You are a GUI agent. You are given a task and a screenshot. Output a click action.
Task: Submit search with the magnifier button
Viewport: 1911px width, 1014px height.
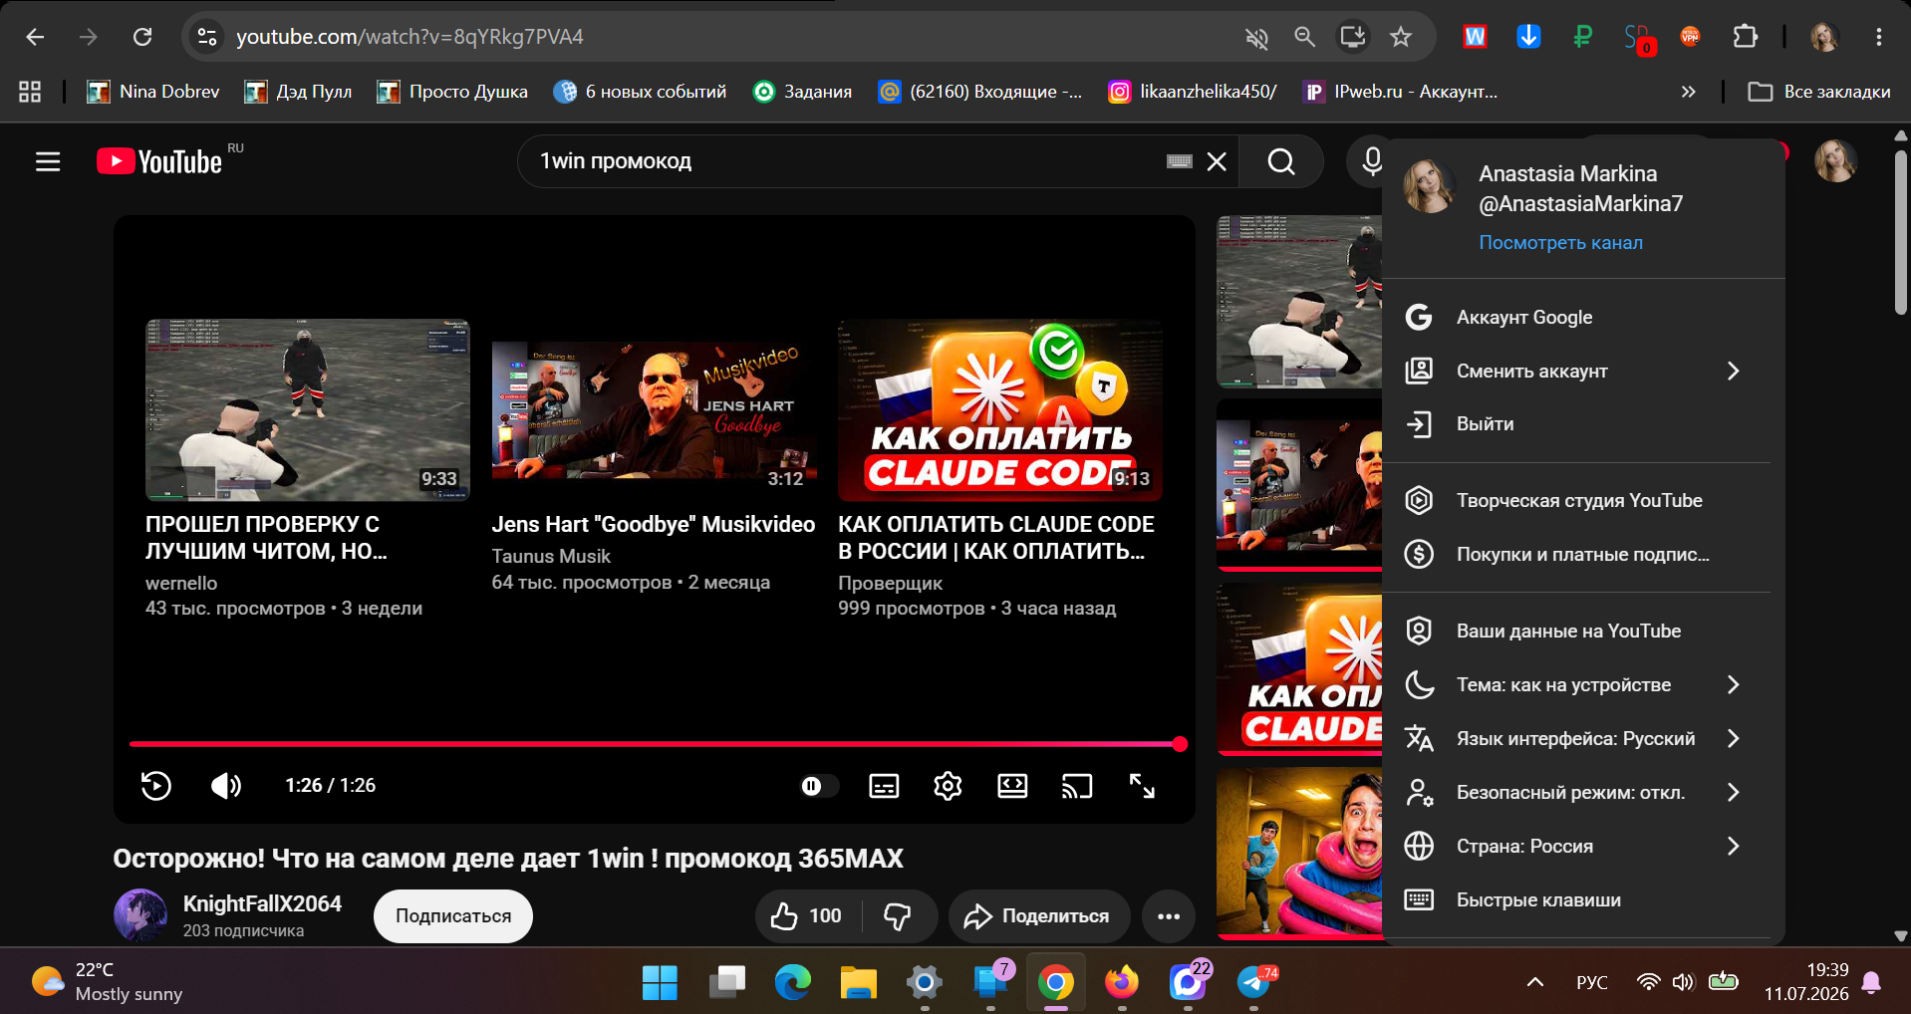pos(1281,161)
